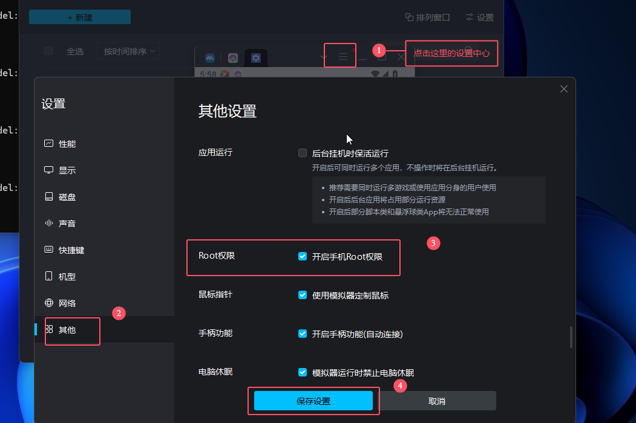Click the performance chart icon
The width and height of the screenshot is (636, 423).
tap(48, 143)
